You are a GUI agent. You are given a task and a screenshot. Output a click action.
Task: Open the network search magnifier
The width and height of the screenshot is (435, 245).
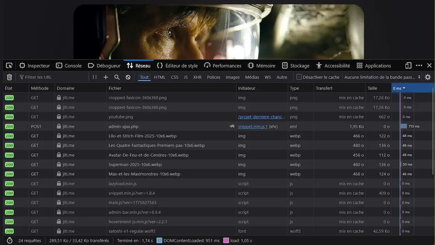[x=117, y=77]
